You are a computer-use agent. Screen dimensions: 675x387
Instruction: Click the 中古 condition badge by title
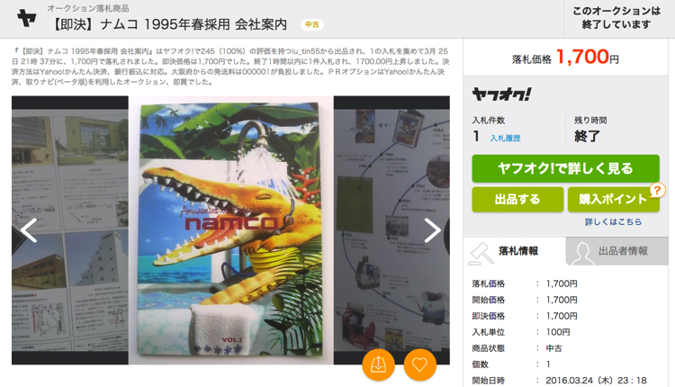click(x=312, y=24)
